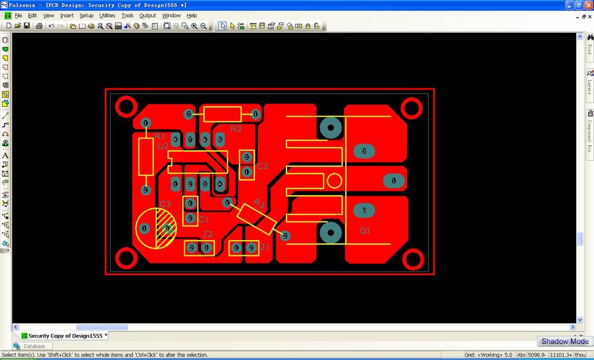This screenshot has width=594, height=360.
Task: Click the Database tab button
Action: [x=32, y=346]
